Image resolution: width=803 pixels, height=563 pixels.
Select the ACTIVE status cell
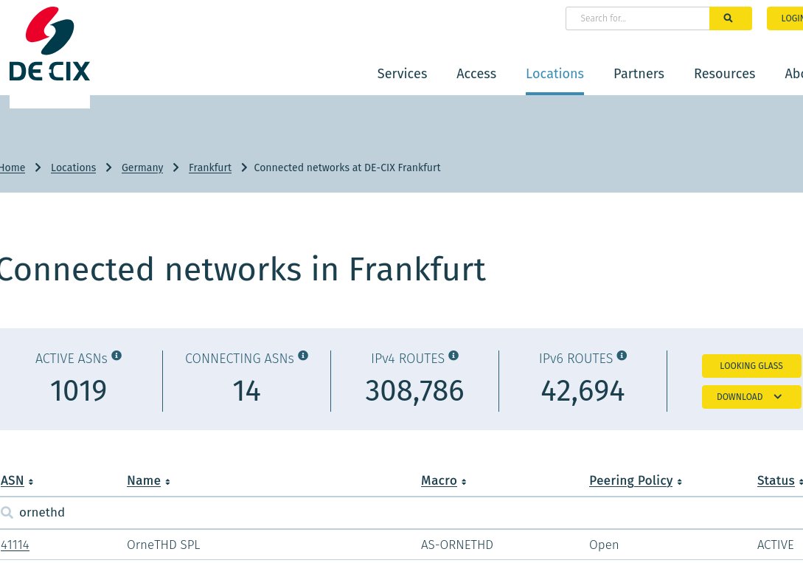(775, 545)
